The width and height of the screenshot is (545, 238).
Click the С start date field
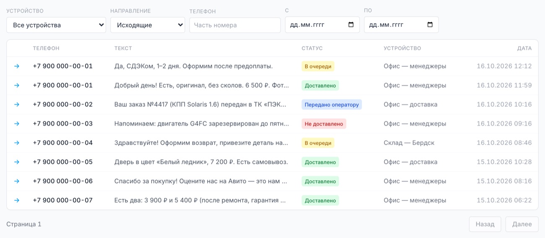coord(322,25)
